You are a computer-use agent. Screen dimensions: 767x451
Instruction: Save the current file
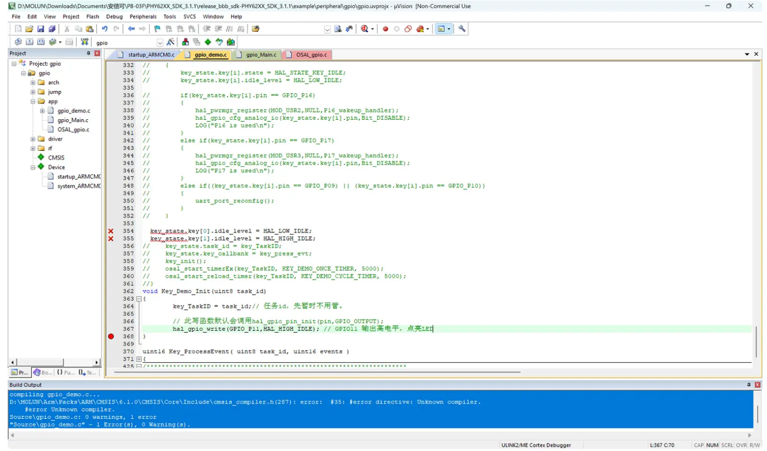click(41, 29)
